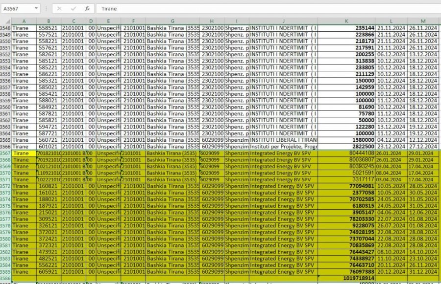The width and height of the screenshot is (441, 284).
Task: Click cell with value 2822500
Action: point(347,147)
